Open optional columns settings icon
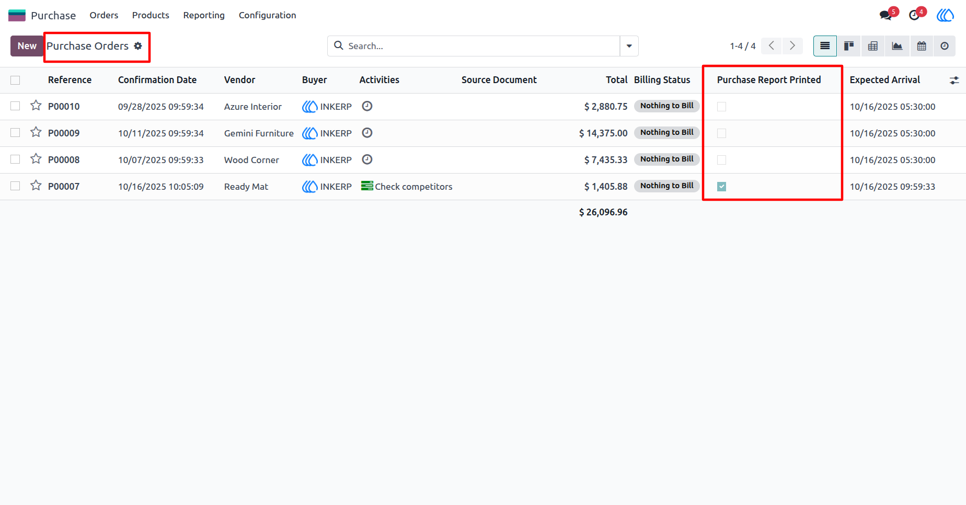 point(954,80)
